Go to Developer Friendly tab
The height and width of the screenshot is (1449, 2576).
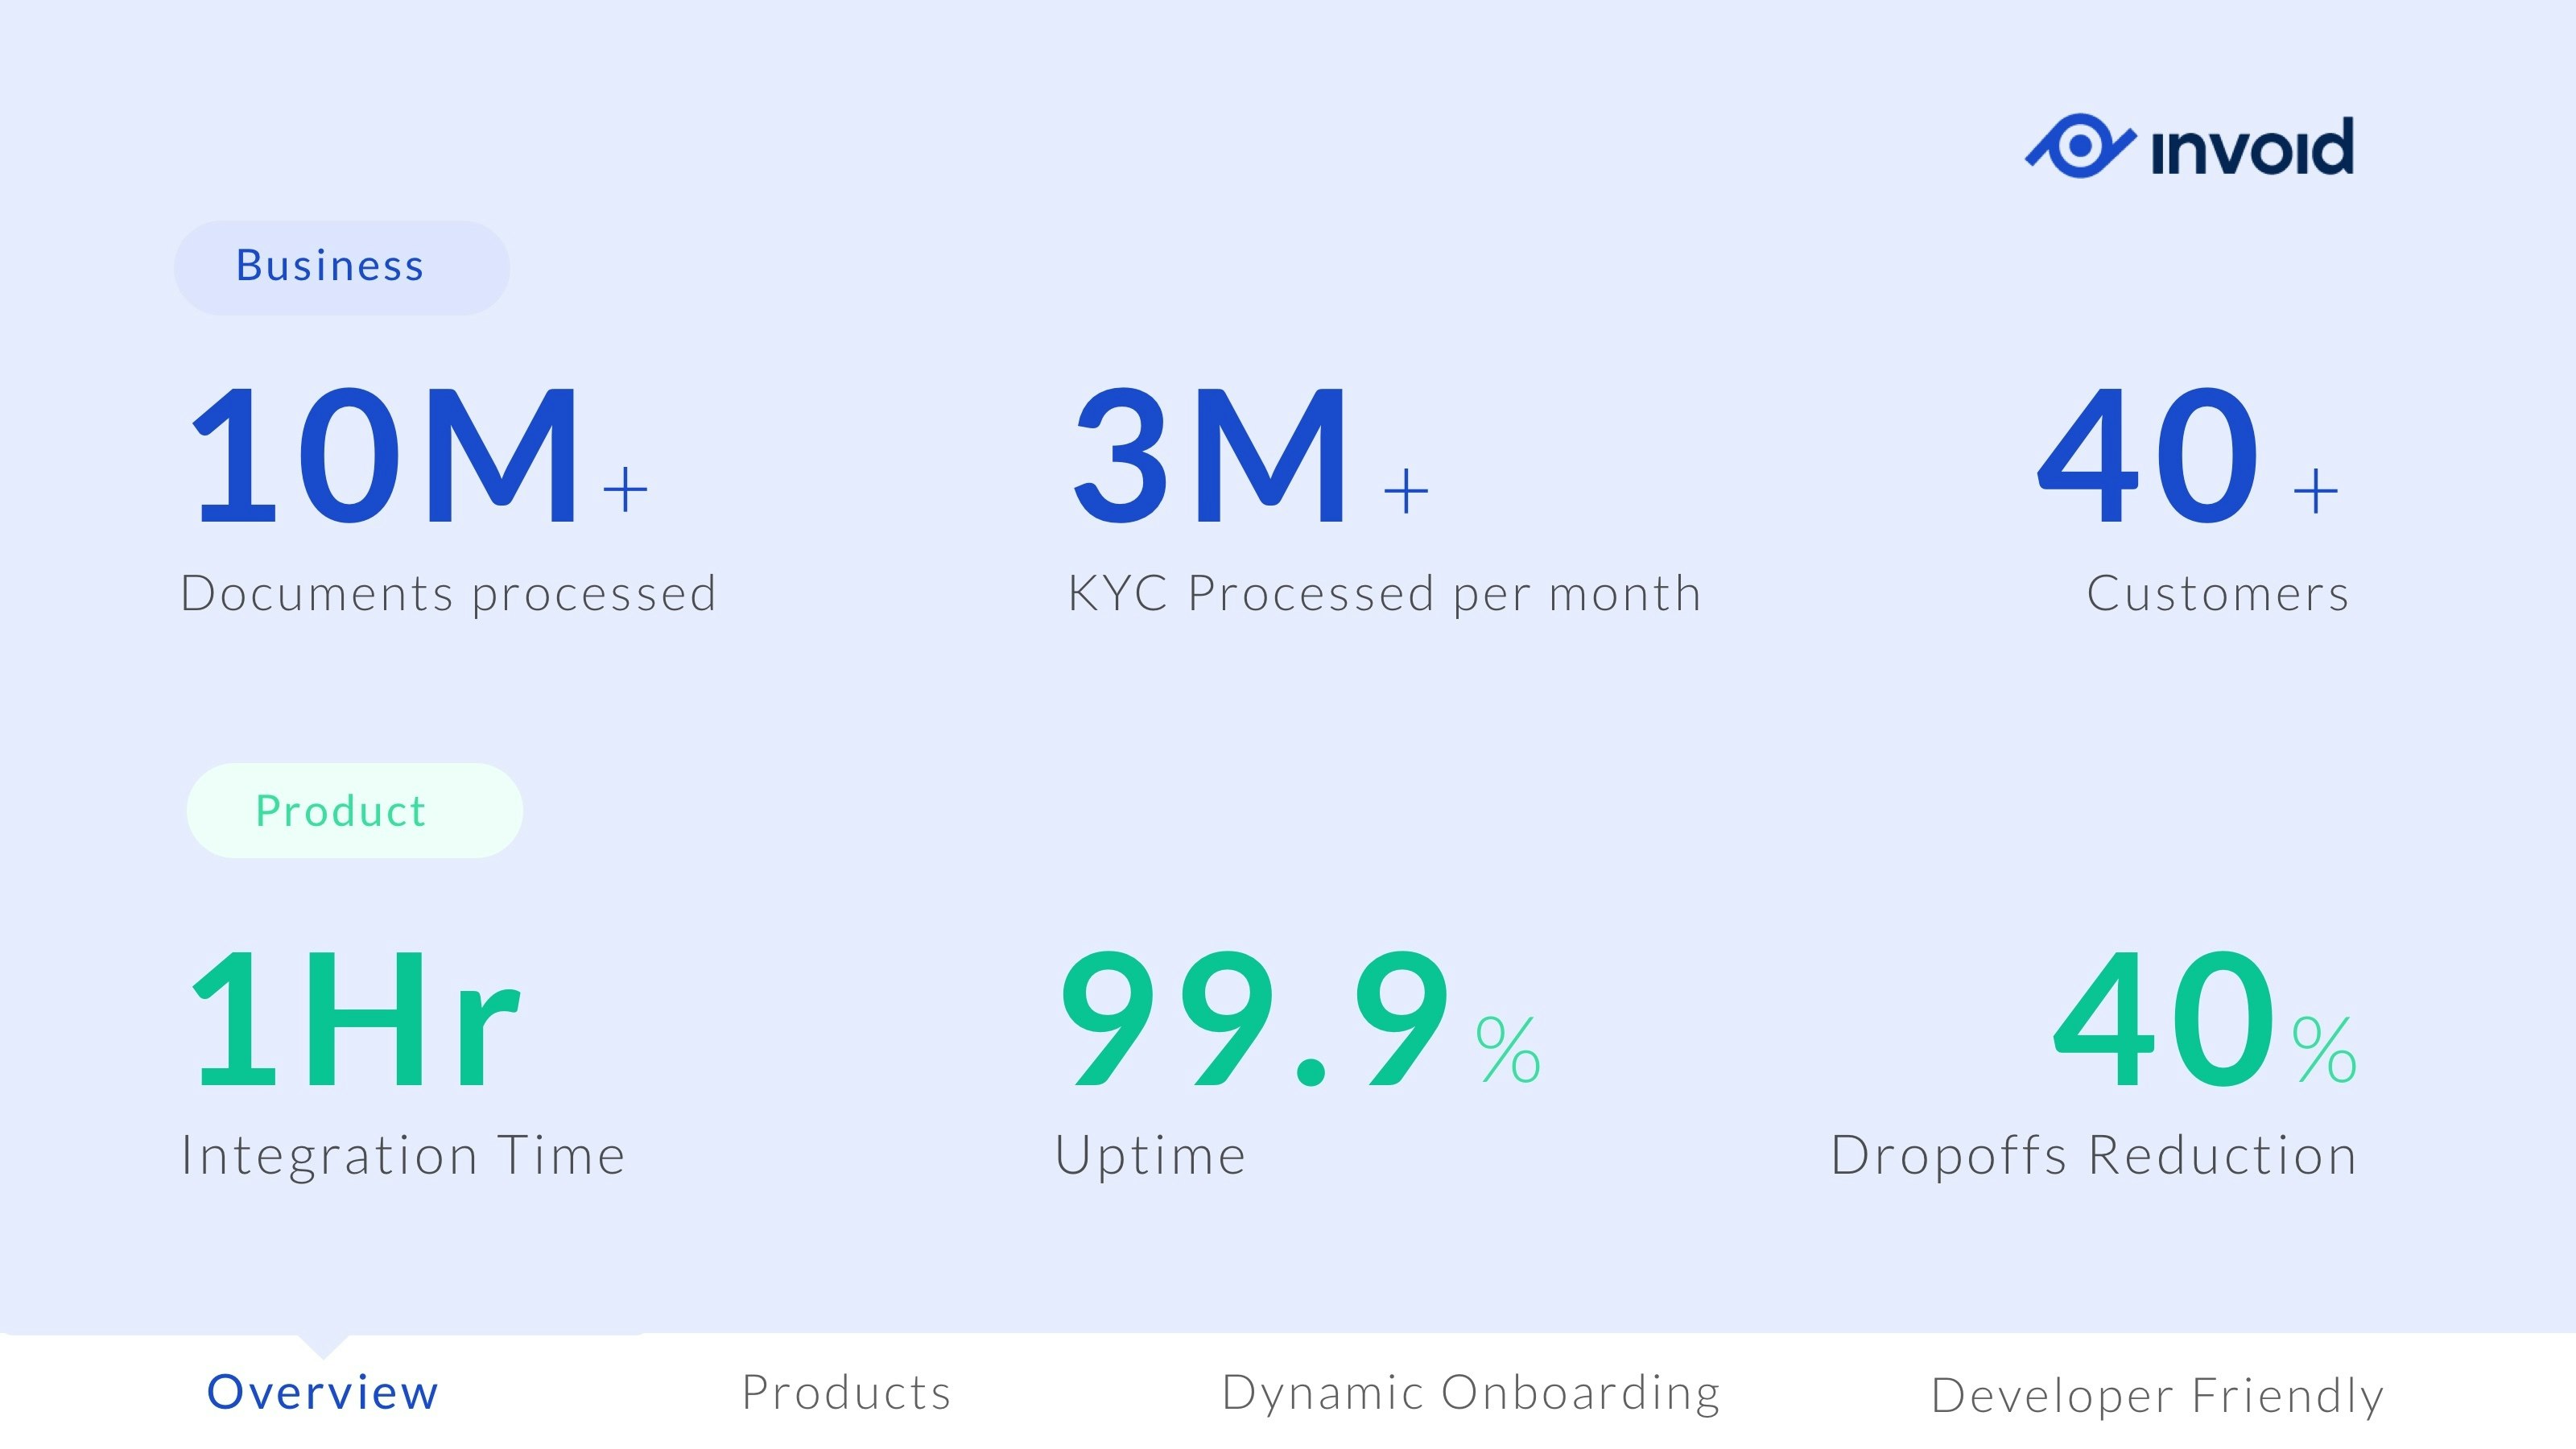pos(2157,1395)
